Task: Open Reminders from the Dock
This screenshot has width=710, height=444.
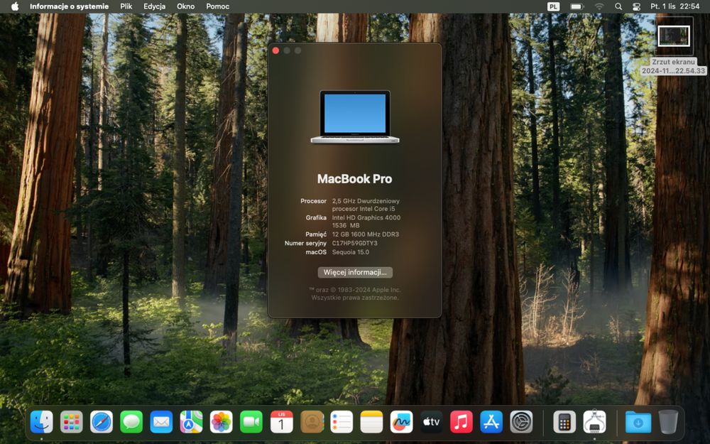Action: point(342,422)
